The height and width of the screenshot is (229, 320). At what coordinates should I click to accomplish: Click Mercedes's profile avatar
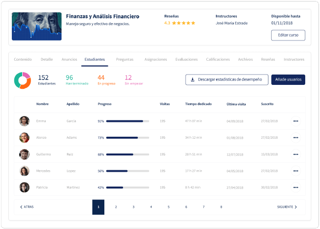point(24,171)
